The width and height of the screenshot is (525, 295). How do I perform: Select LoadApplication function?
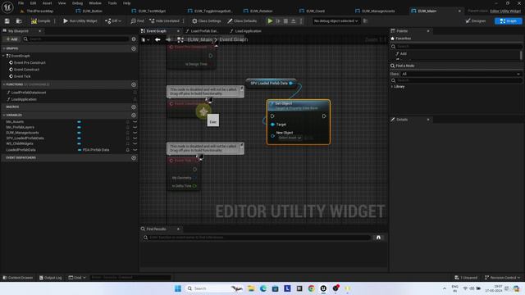[x=24, y=99]
